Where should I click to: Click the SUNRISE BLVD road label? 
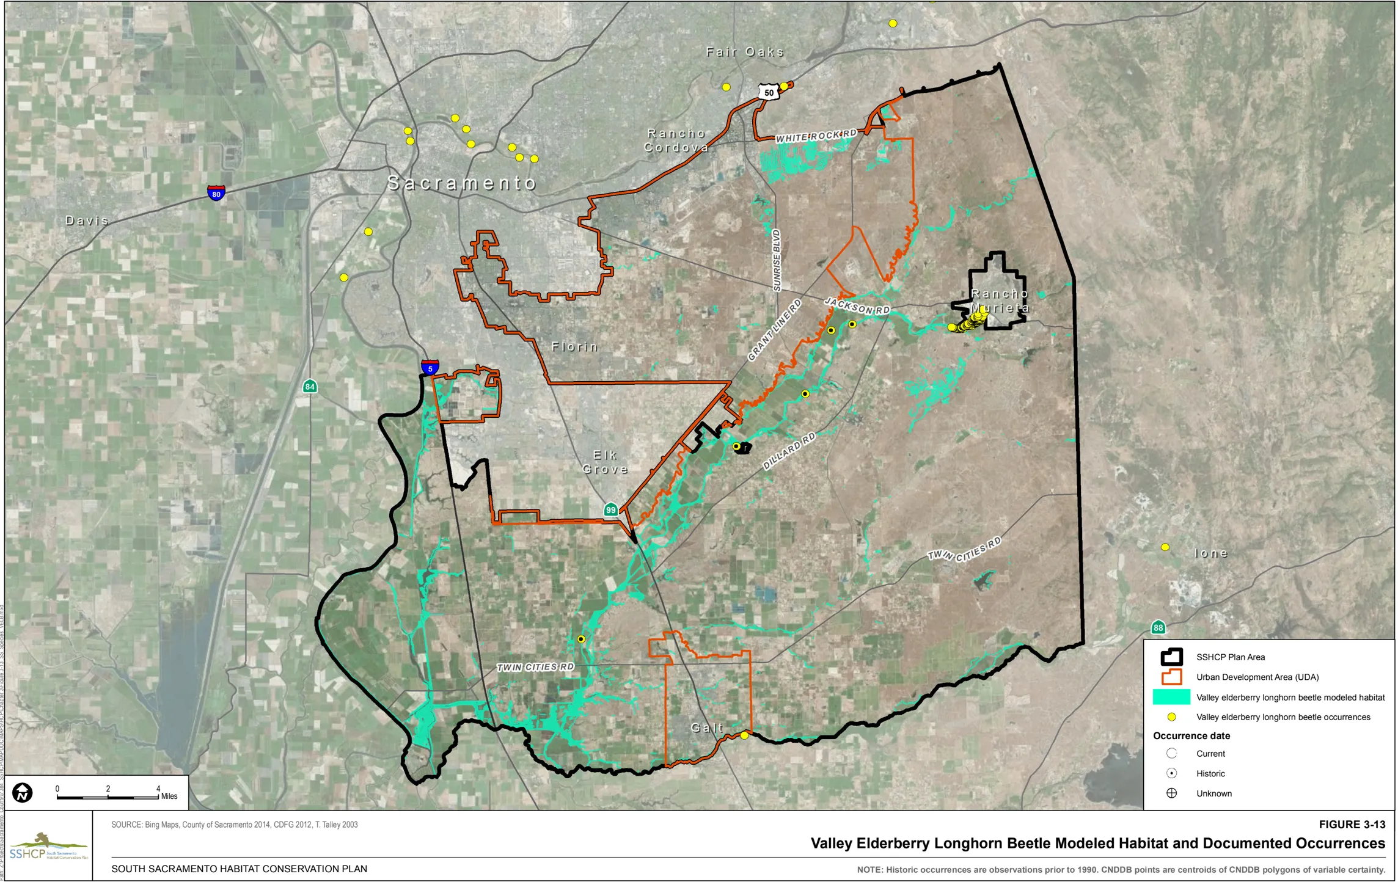click(777, 260)
